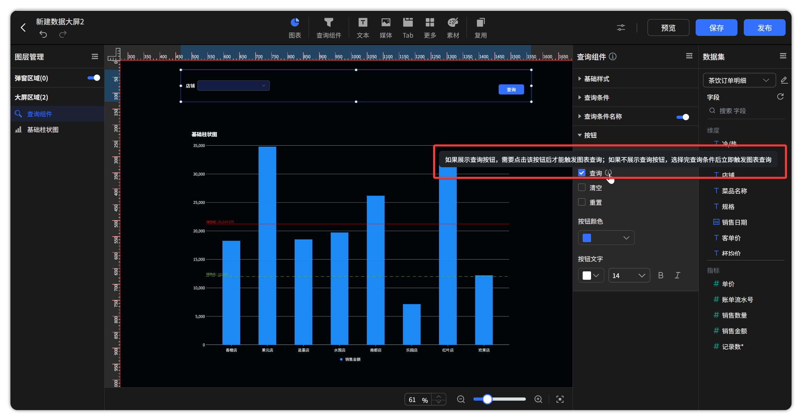The image size is (802, 417).
Task: Click the 复用 reuse tool
Action: click(x=481, y=28)
